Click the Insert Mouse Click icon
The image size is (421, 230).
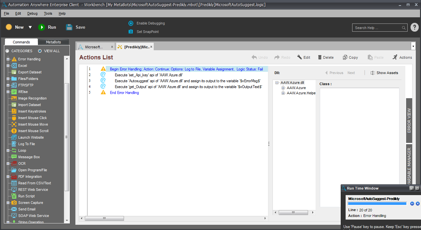(14, 118)
